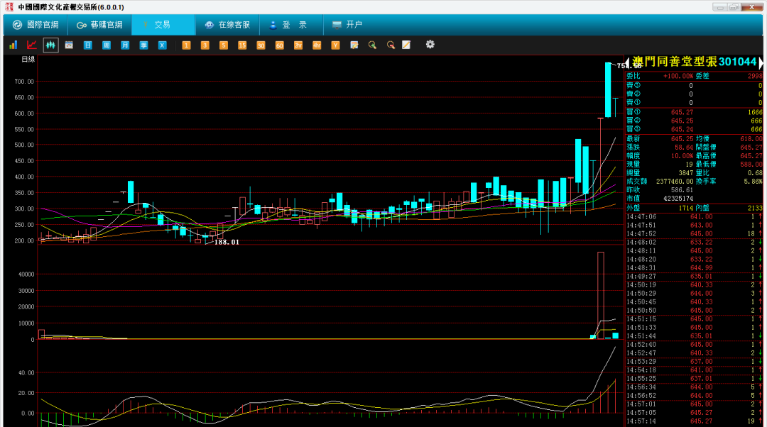Select daily period 日 icon
This screenshot has height=427, width=767.
[x=87, y=45]
